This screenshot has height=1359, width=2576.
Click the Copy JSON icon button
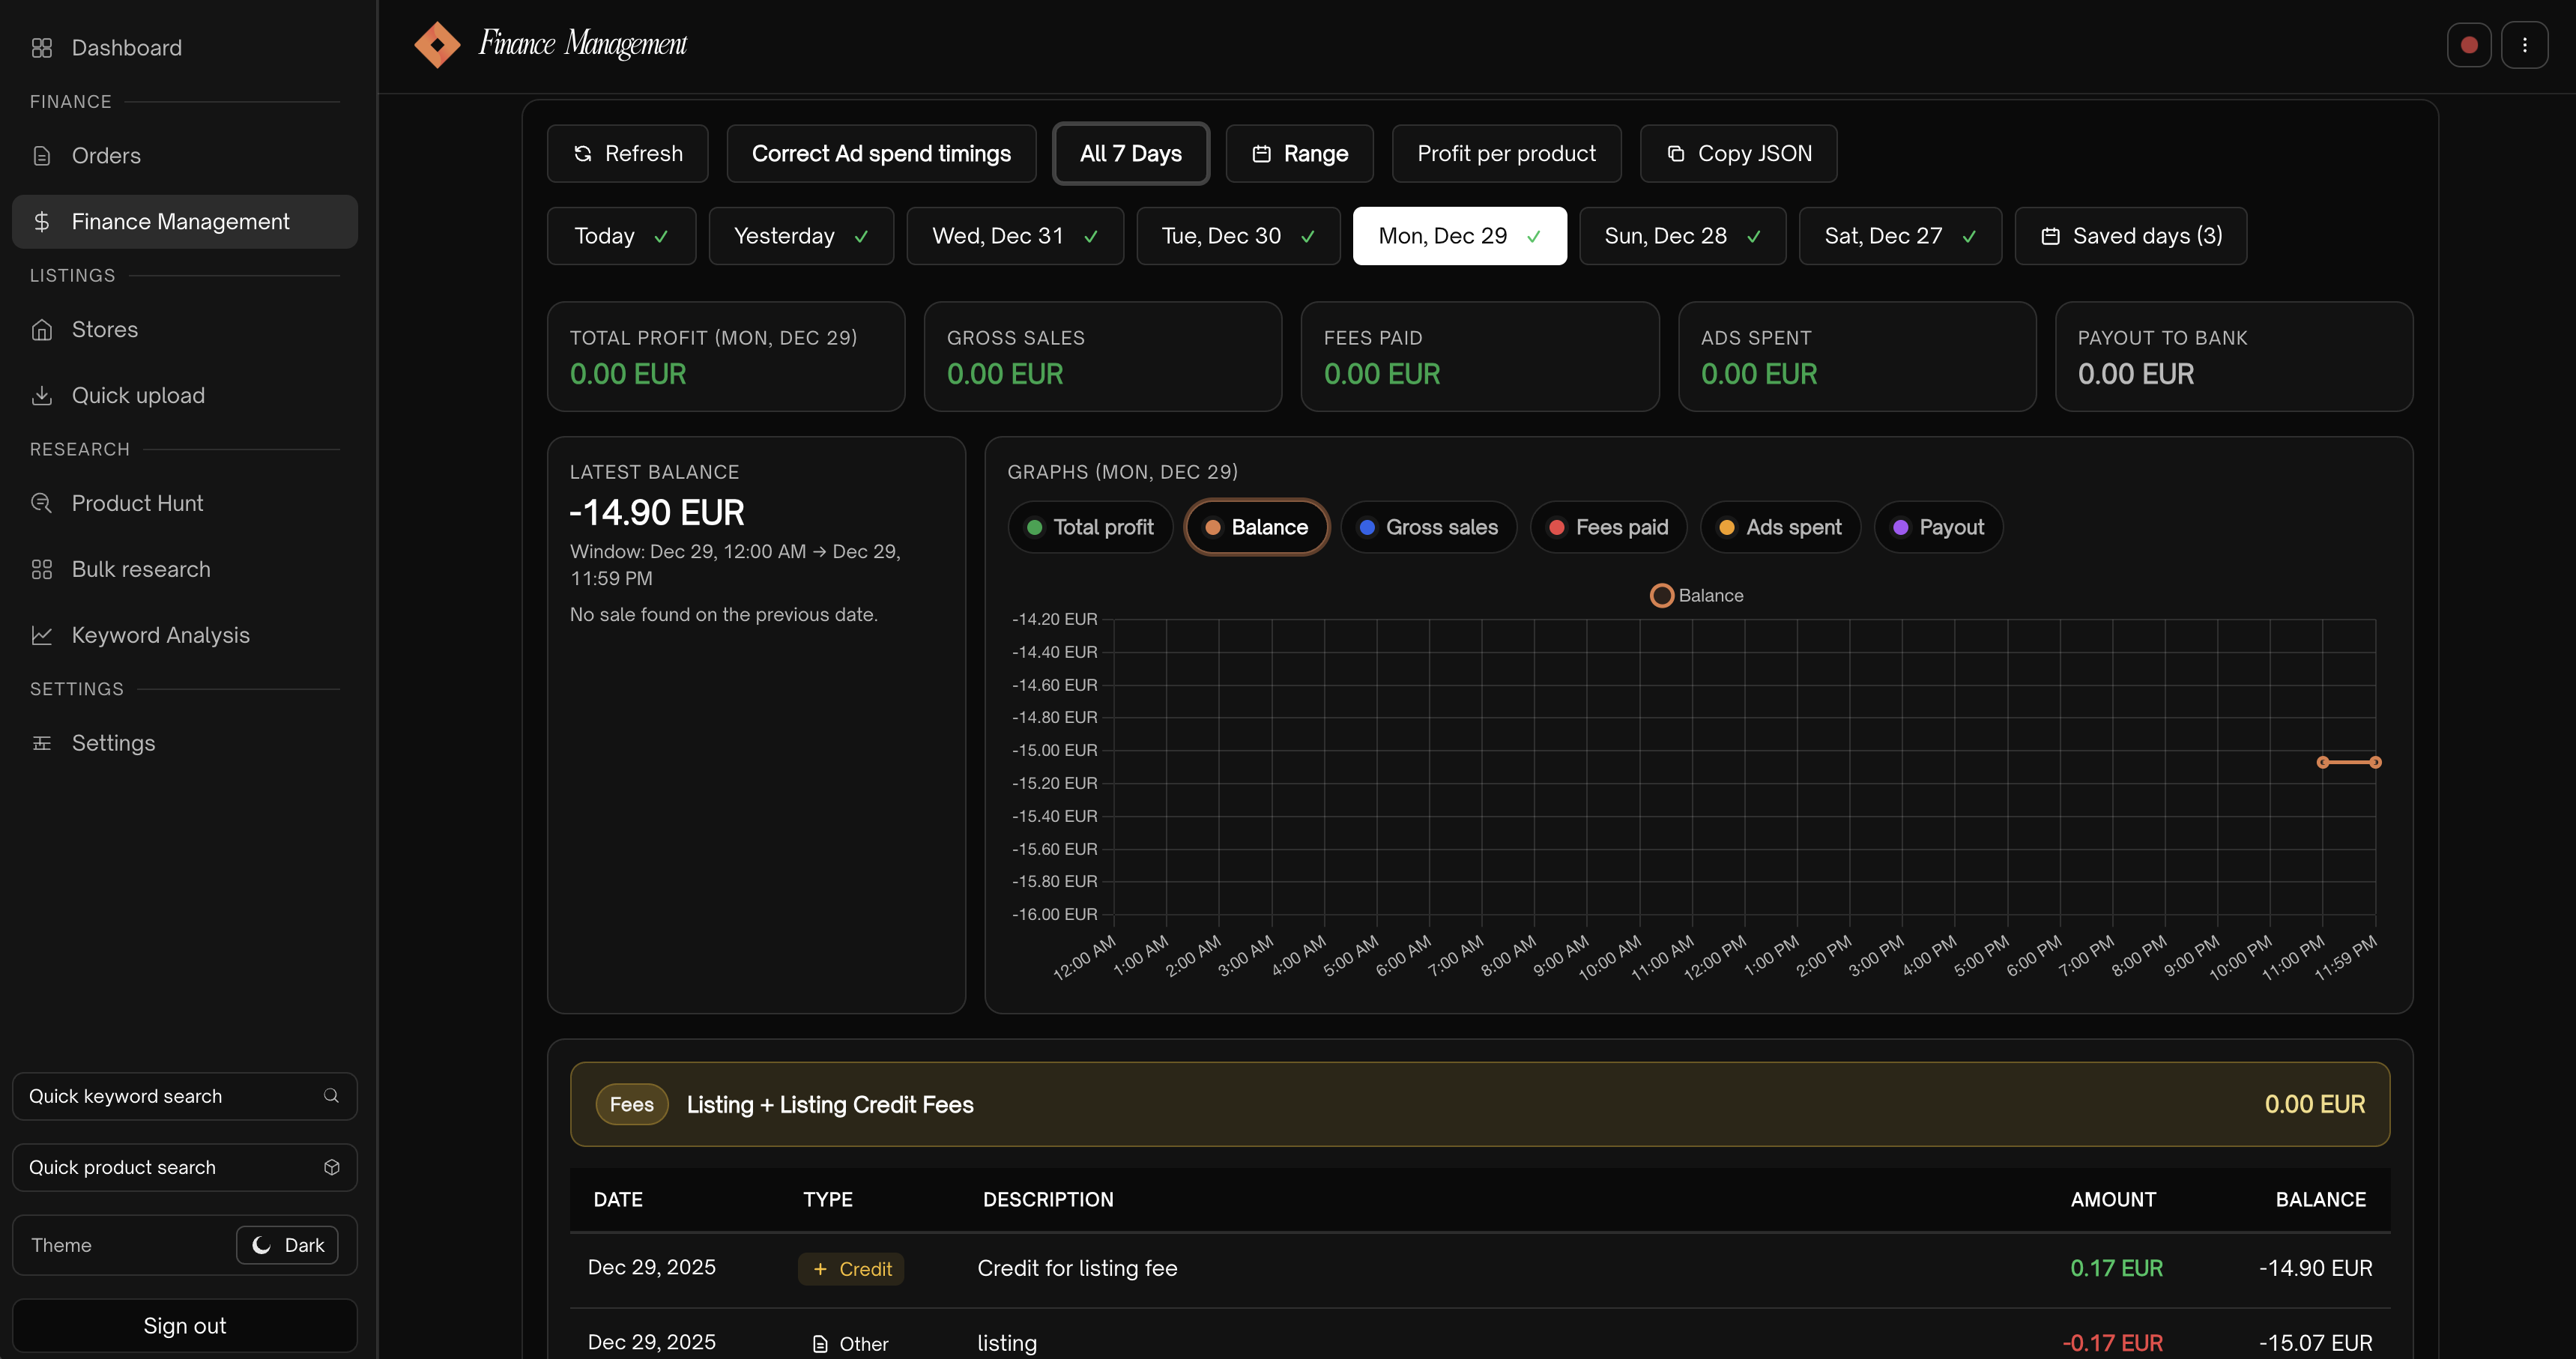1675,153
